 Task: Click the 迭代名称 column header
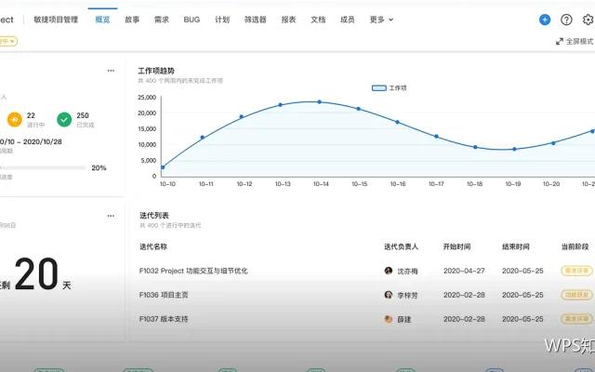pyautogui.click(x=153, y=246)
